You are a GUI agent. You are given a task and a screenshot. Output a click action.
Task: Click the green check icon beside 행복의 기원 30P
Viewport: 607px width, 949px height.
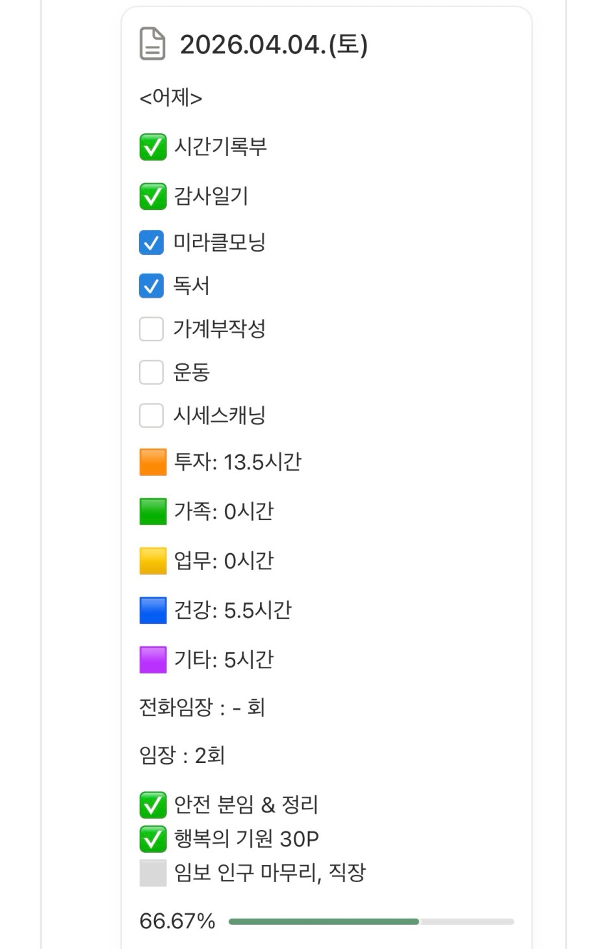153,839
